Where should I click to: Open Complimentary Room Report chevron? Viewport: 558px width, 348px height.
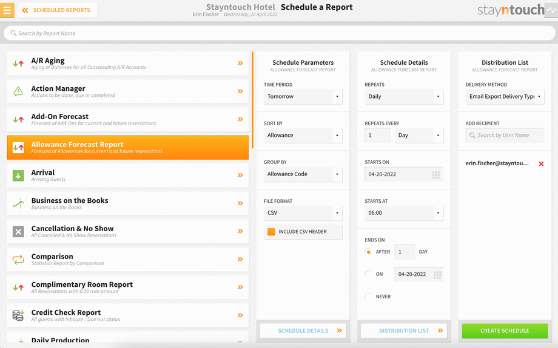pyautogui.click(x=241, y=287)
